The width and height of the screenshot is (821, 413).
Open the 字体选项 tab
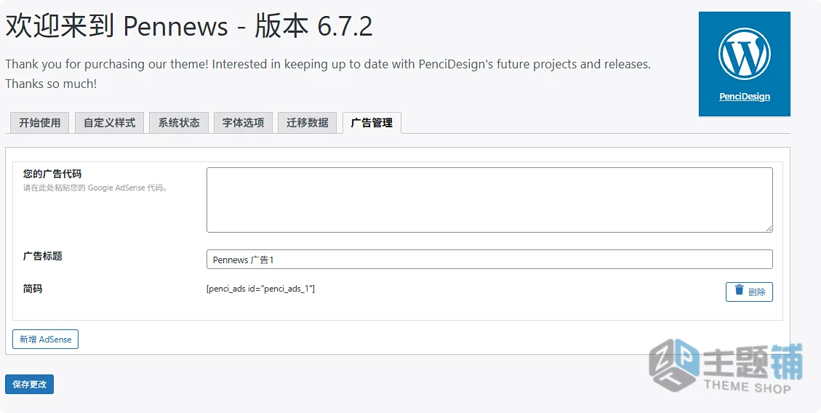243,123
